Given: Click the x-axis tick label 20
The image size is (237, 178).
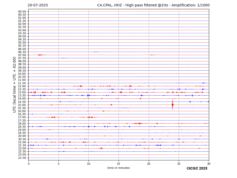Looking at the screenshot, I should pos(149,164).
